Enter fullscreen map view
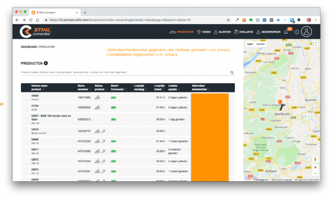 coord(315,44)
